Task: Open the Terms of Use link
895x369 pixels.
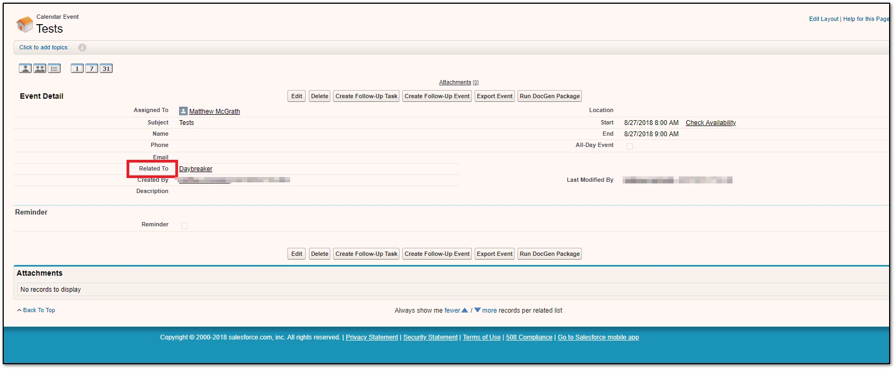Action: pos(482,337)
